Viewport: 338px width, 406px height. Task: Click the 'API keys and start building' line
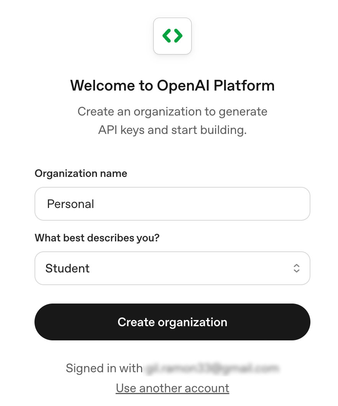click(x=172, y=130)
